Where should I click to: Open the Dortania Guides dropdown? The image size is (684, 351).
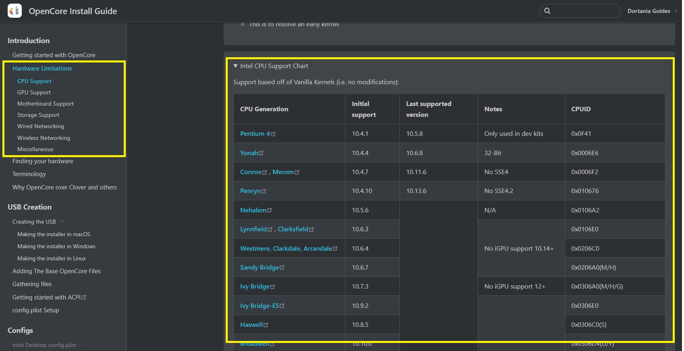pos(652,11)
